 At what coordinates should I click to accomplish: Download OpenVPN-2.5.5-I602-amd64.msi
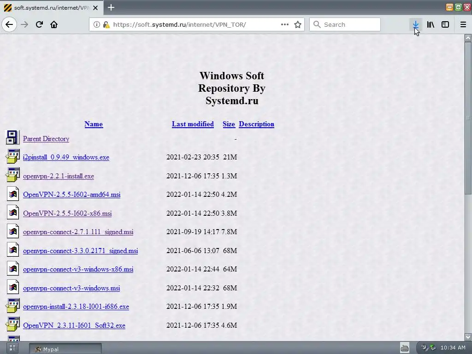click(x=71, y=195)
